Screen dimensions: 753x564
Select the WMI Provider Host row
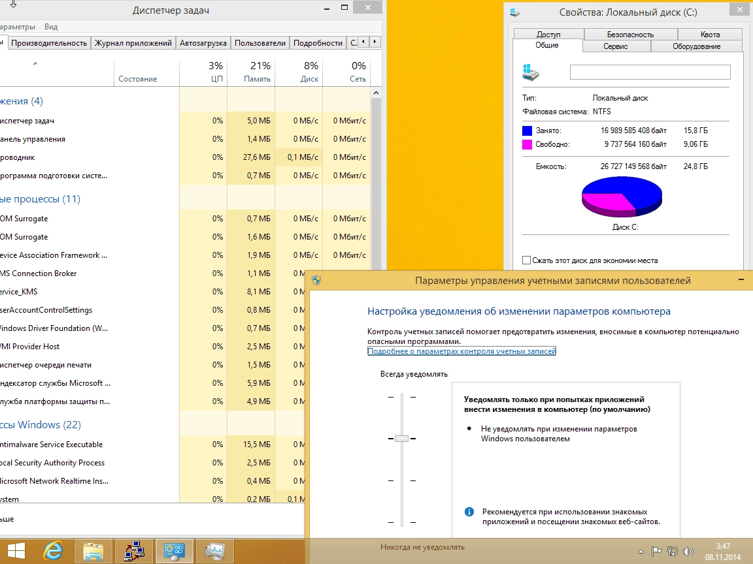(x=152, y=346)
